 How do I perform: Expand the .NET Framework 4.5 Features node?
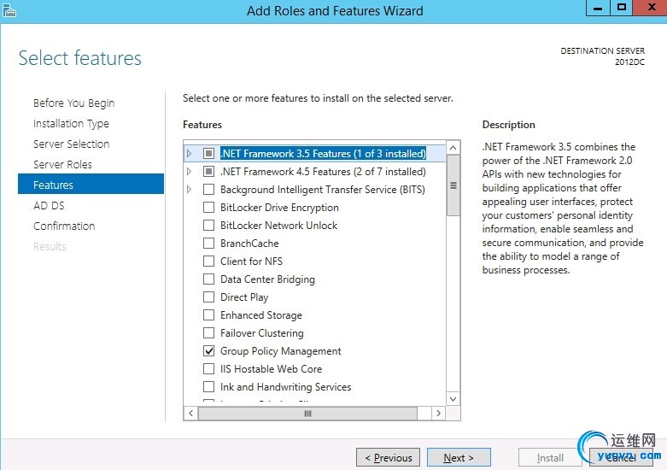point(190,172)
